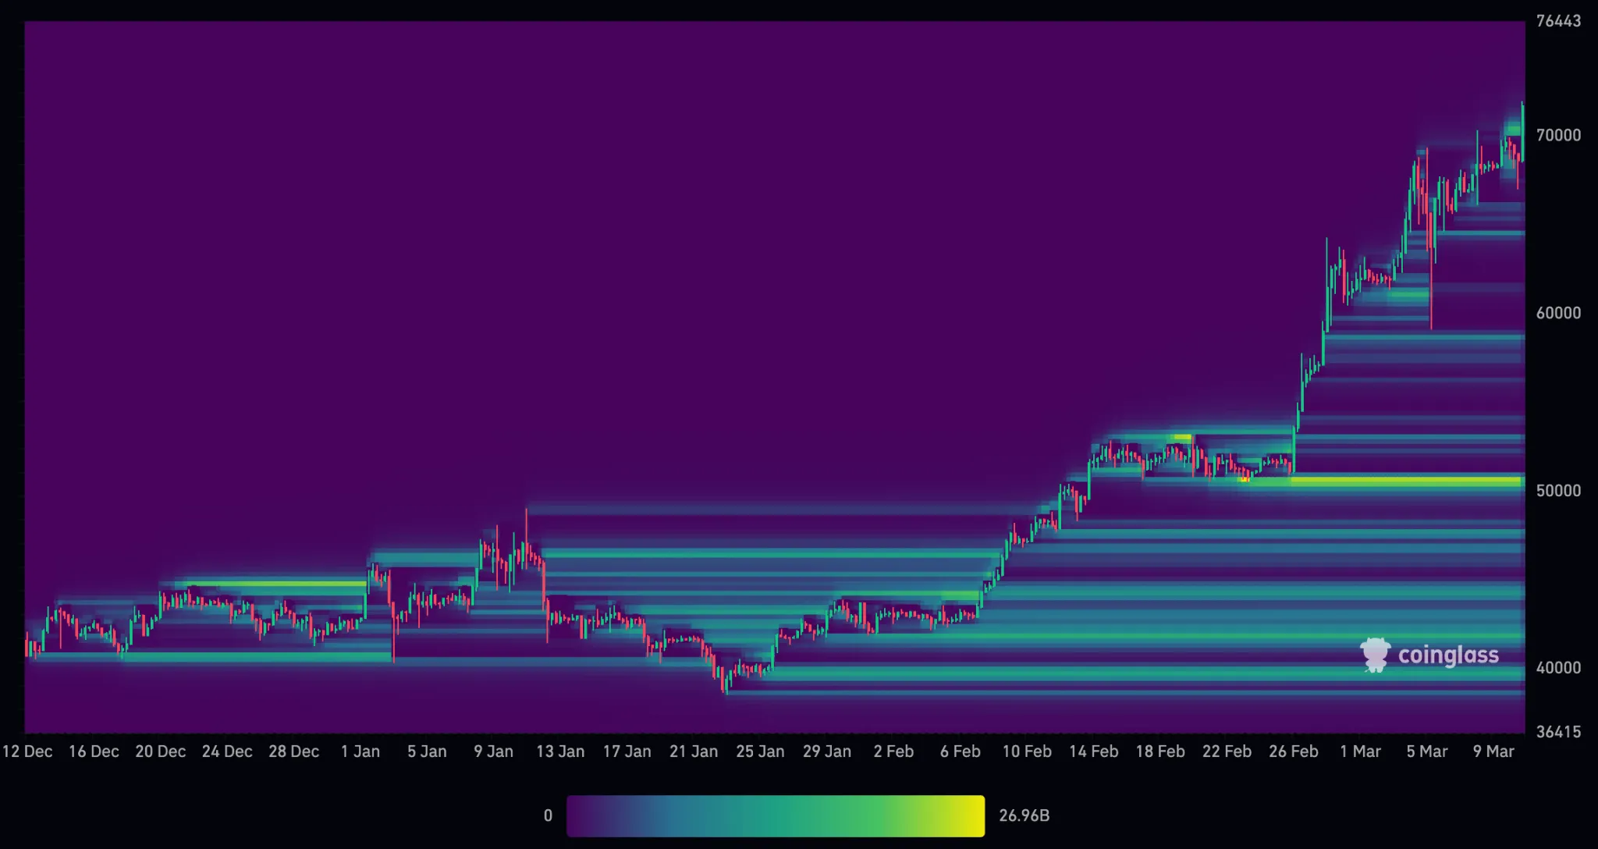Viewport: 1598px width, 849px height.
Task: Click the 5 Mar date label
Action: click(x=1426, y=751)
